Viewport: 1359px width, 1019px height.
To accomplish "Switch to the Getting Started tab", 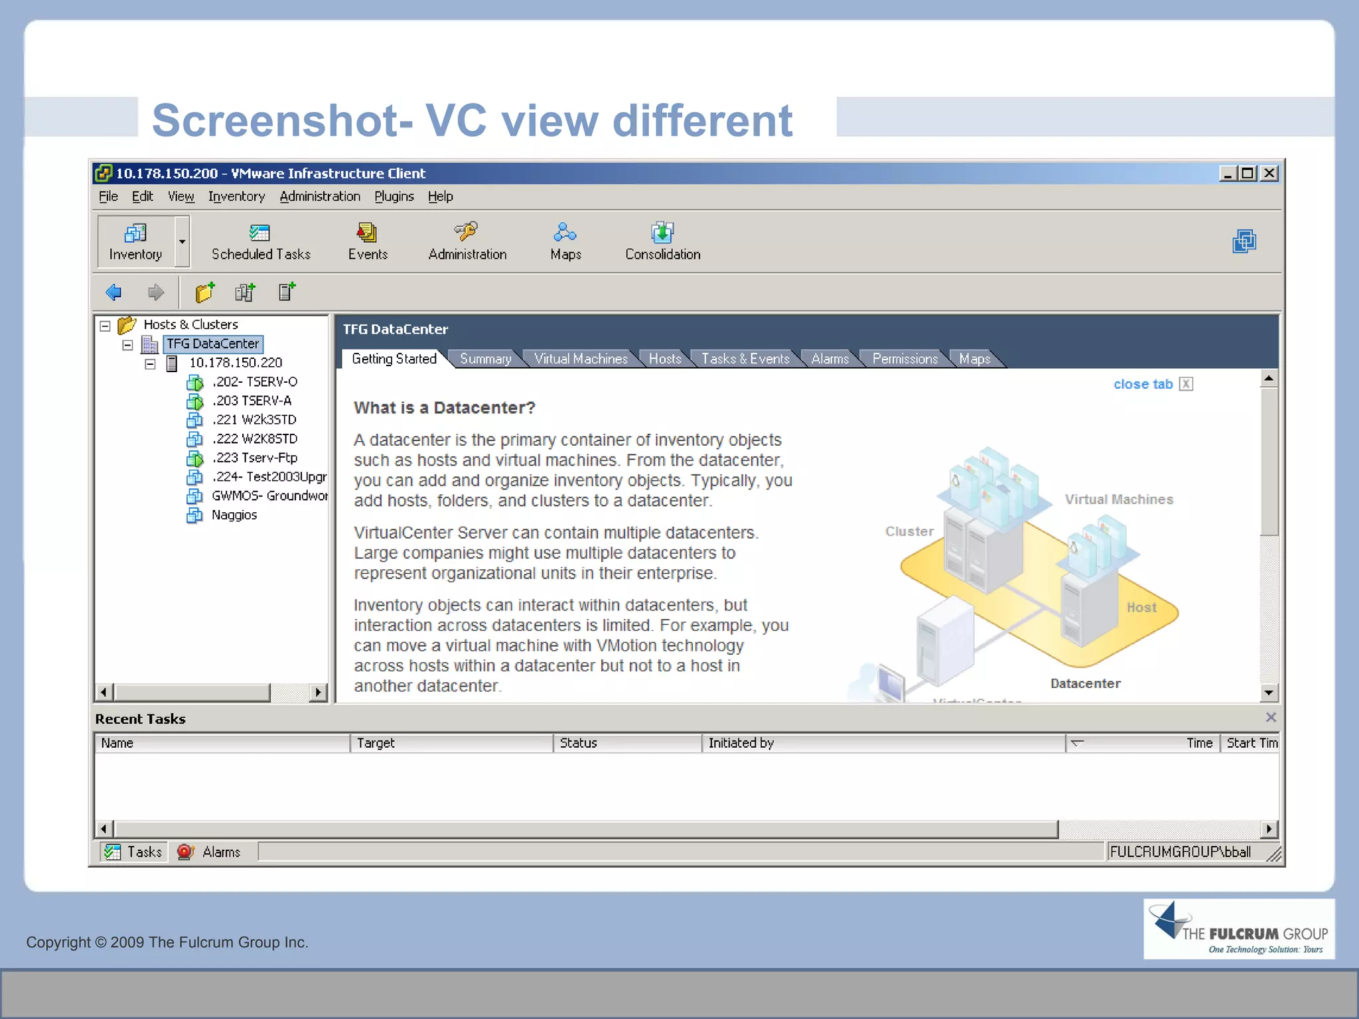I will click(394, 359).
